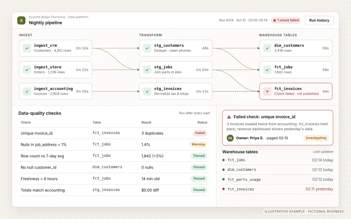Click dim_customers success check icon
The width and height of the screenshot is (351, 219).
[267, 48]
